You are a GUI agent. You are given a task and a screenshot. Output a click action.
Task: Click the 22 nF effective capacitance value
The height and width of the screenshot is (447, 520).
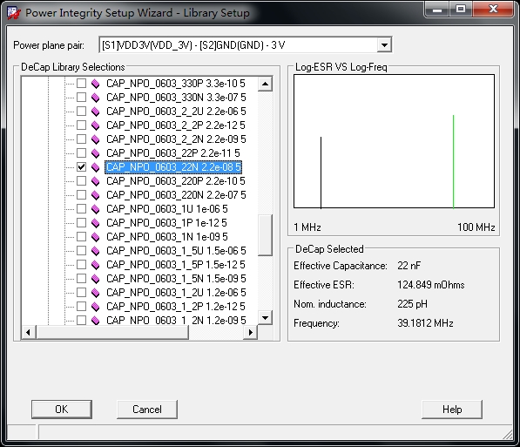tap(409, 266)
